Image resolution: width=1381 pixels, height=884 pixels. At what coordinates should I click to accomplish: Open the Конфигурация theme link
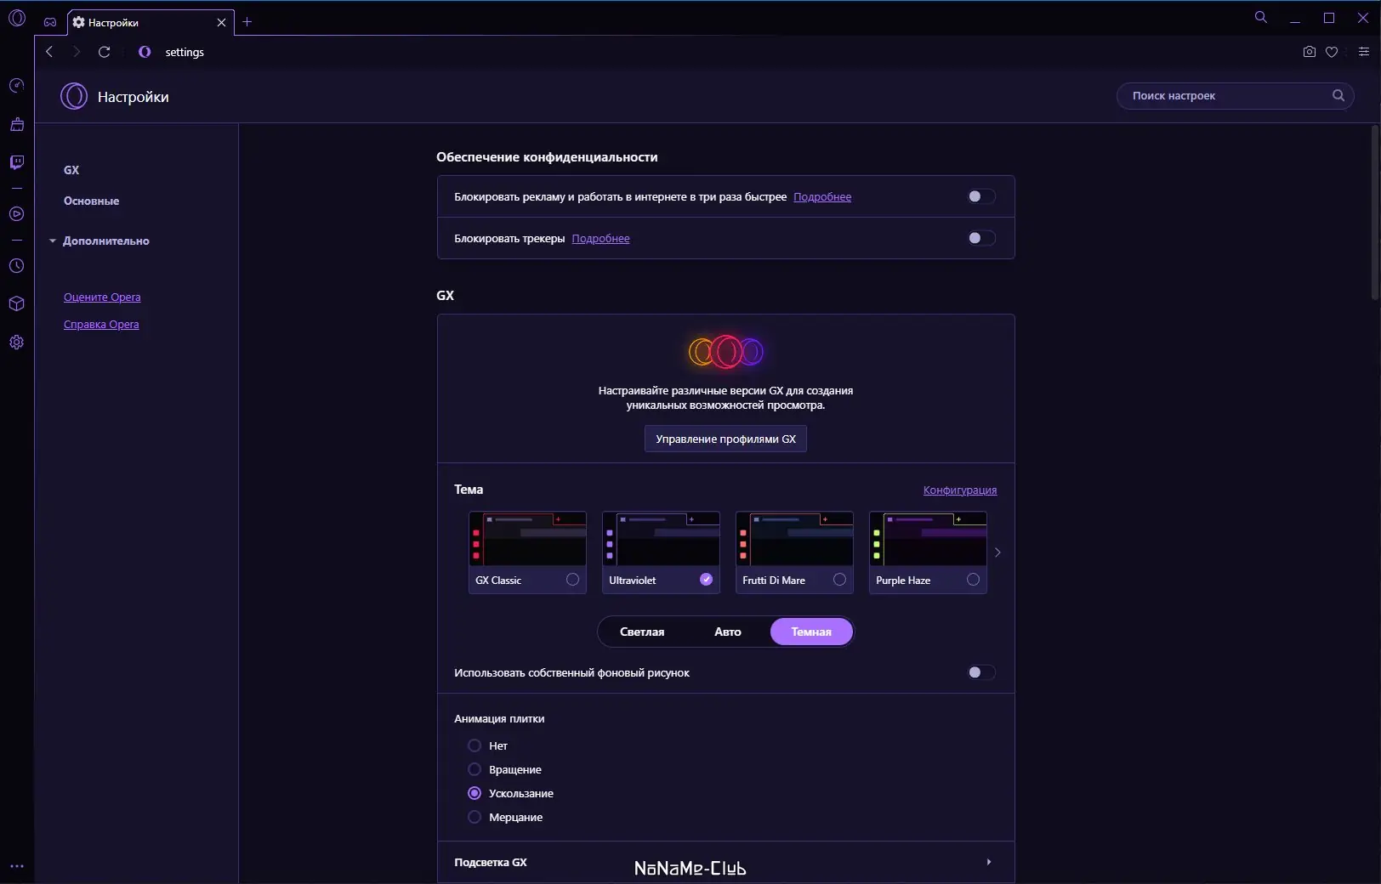960,490
